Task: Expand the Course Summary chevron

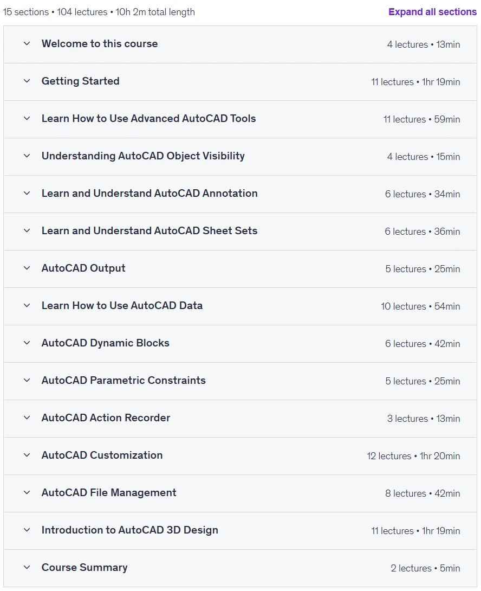Action: tap(27, 567)
